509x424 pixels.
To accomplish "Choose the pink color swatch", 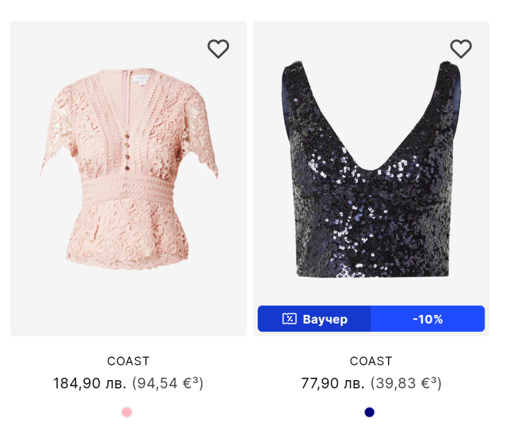I will (127, 412).
